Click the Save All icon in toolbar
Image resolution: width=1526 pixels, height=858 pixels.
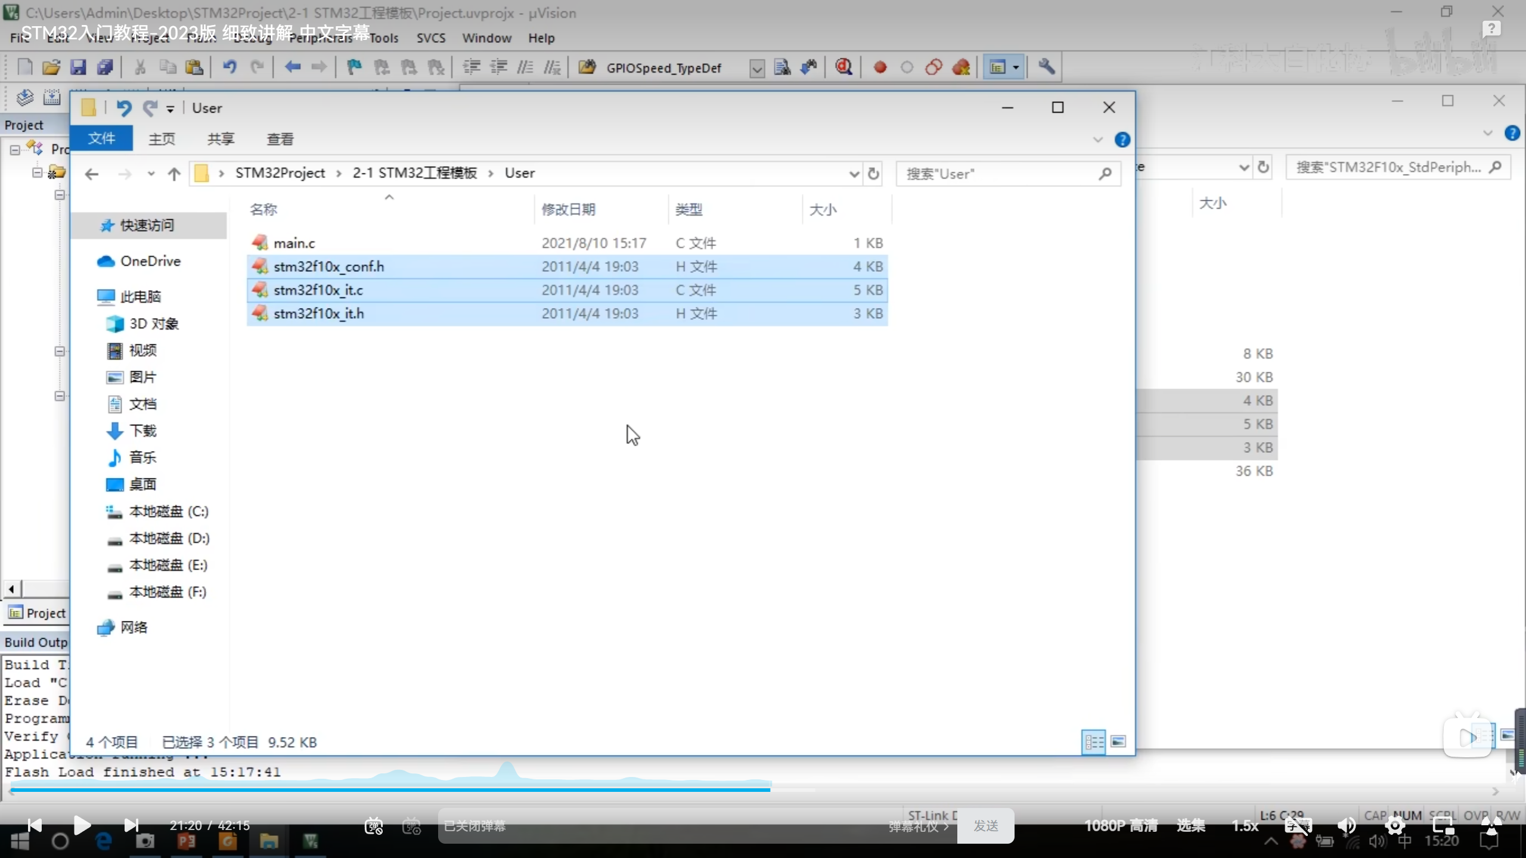105,67
